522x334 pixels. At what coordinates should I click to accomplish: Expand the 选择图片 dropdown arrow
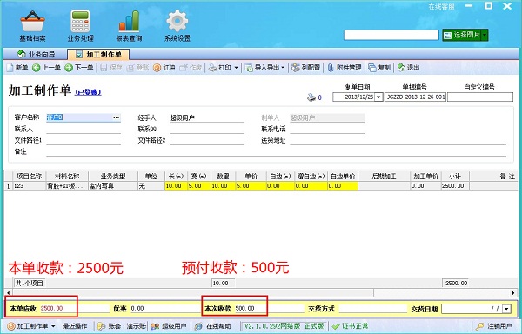(485, 35)
